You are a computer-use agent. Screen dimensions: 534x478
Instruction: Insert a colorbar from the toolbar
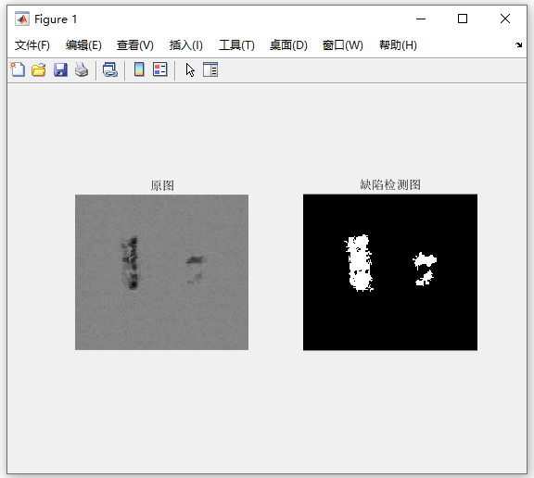coord(139,69)
